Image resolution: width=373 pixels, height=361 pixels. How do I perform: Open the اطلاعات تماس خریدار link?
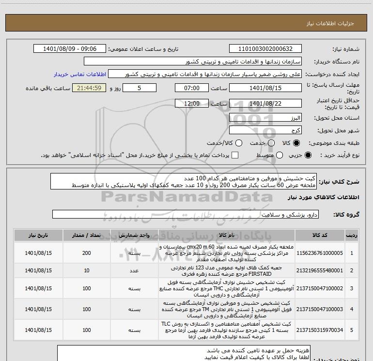point(80,74)
